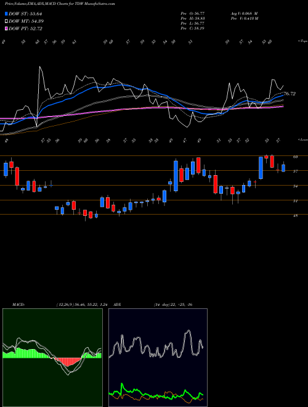The width and height of the screenshot is (308, 407).
Task: Click the tall blue candlestick reaching 60
Action: click(261, 168)
